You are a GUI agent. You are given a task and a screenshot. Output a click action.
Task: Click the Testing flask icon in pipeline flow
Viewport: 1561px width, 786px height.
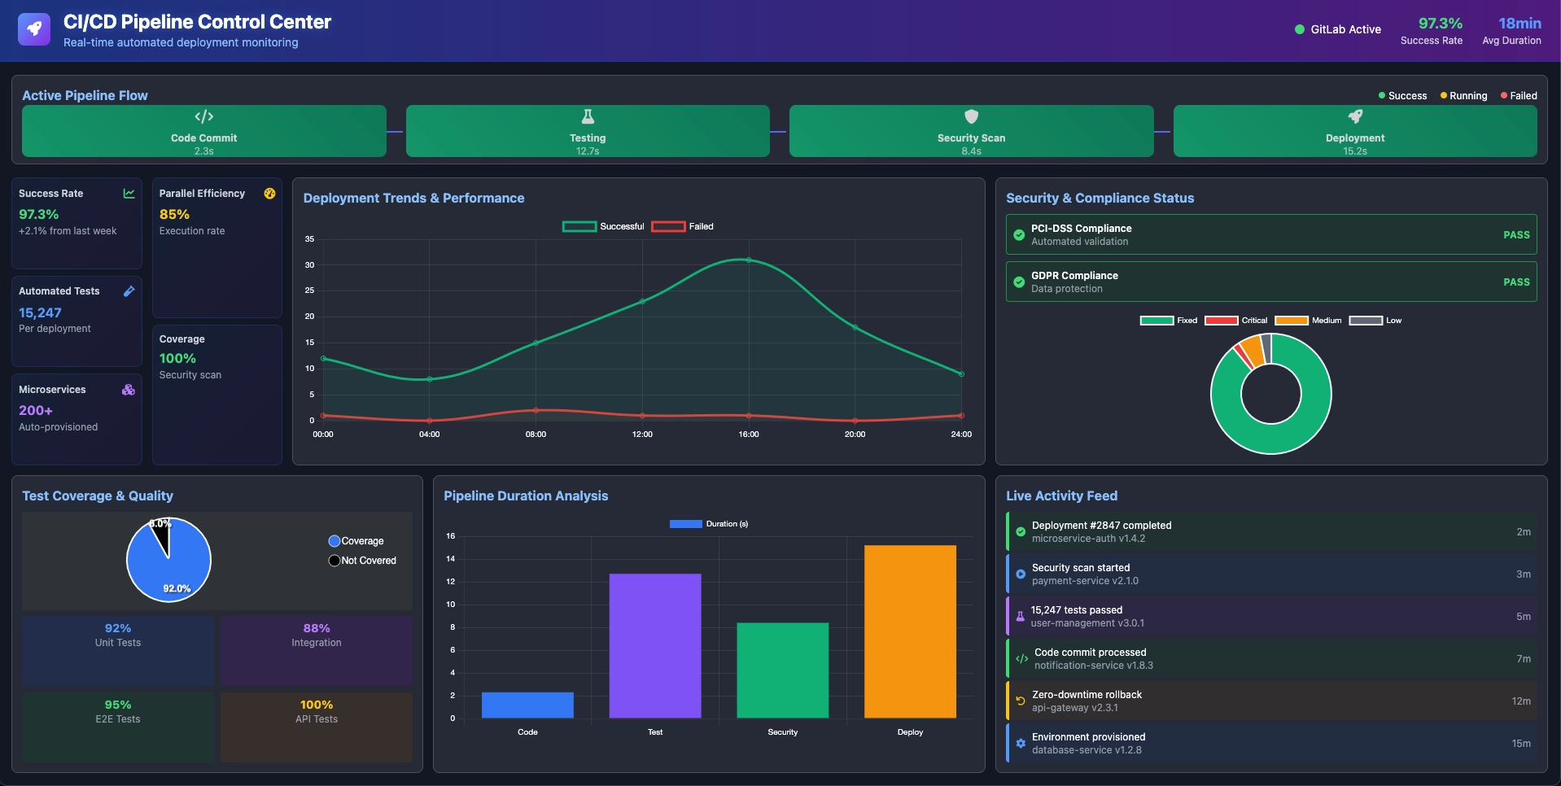pyautogui.click(x=588, y=116)
